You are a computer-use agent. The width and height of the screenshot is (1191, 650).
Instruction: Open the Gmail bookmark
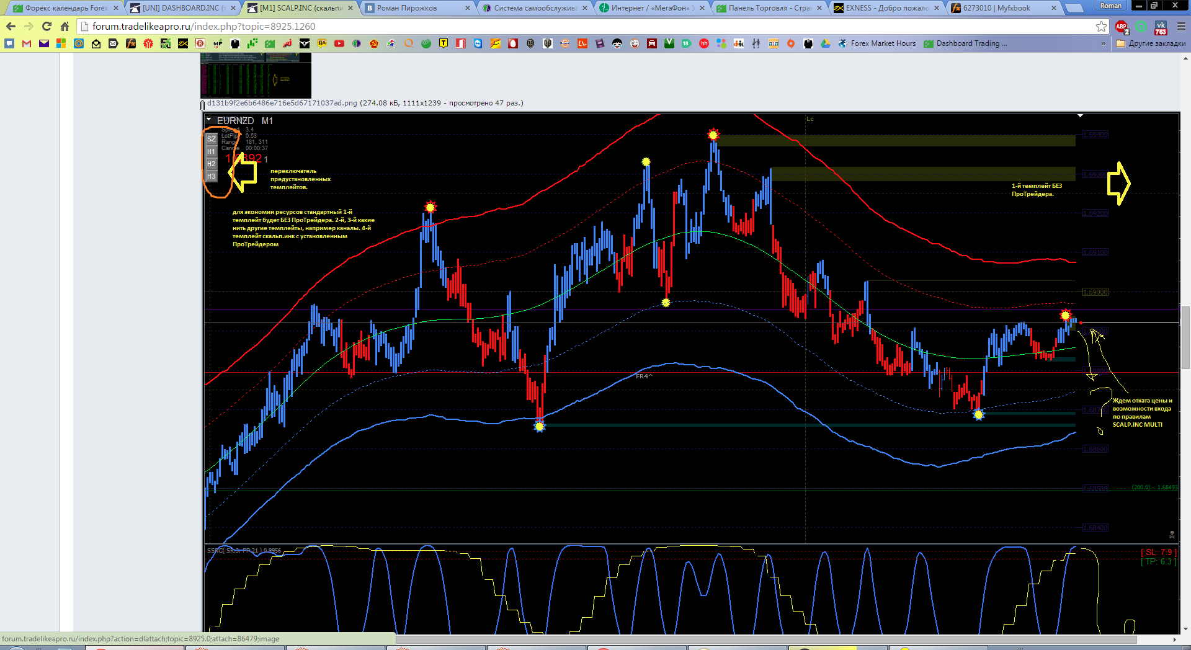(27, 43)
